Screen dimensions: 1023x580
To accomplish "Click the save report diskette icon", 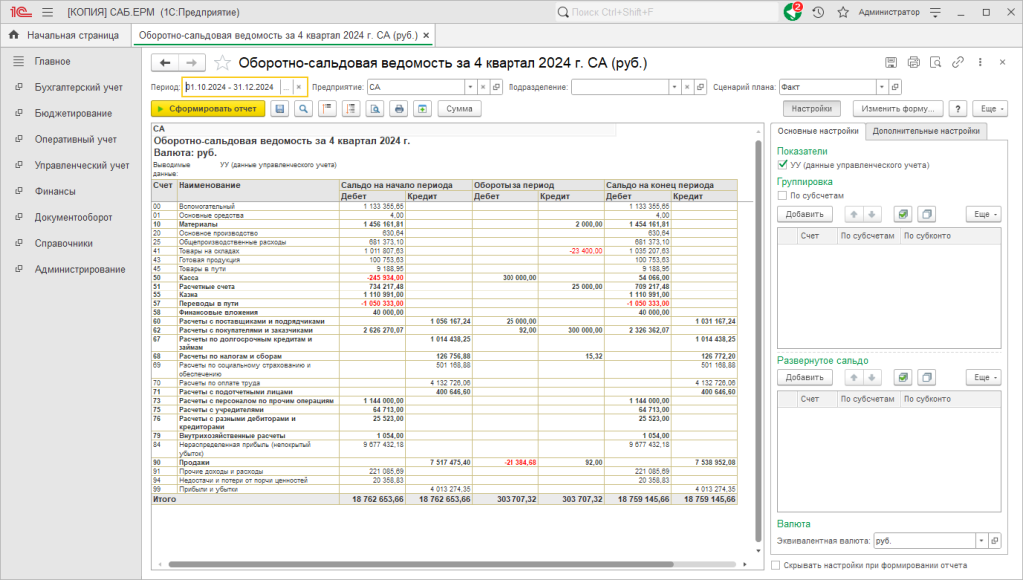I will point(280,109).
